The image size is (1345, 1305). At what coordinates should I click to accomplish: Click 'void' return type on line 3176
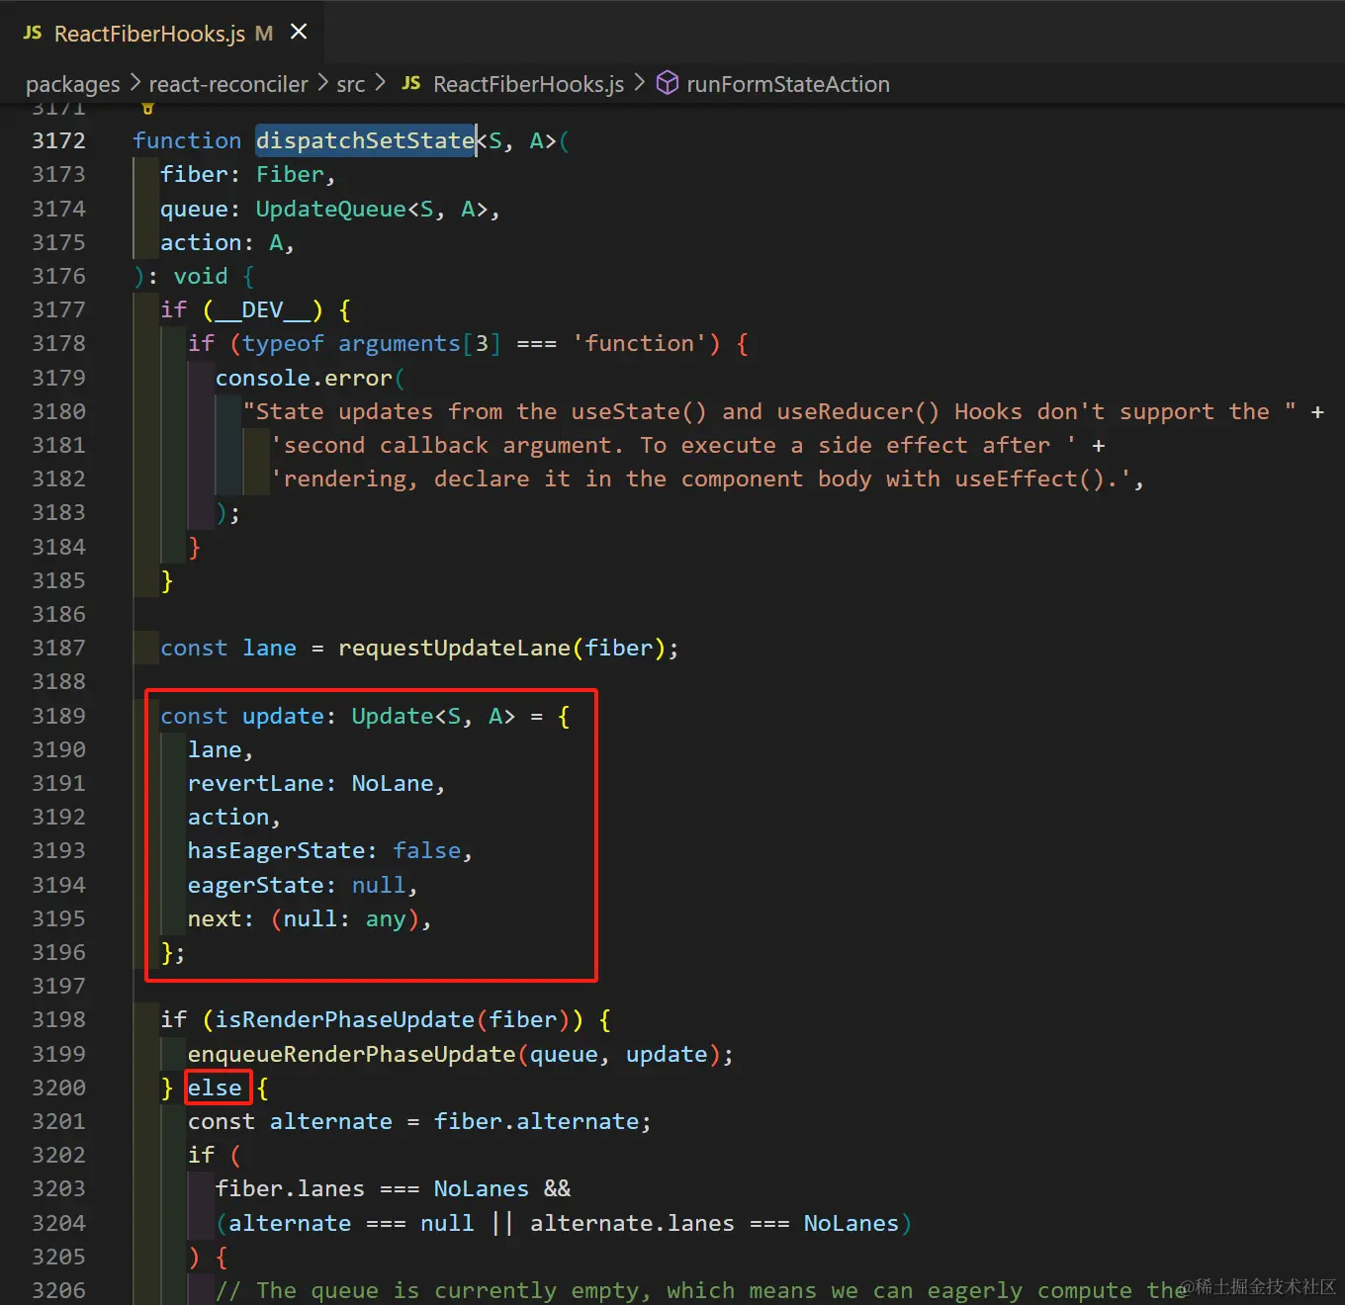click(201, 276)
